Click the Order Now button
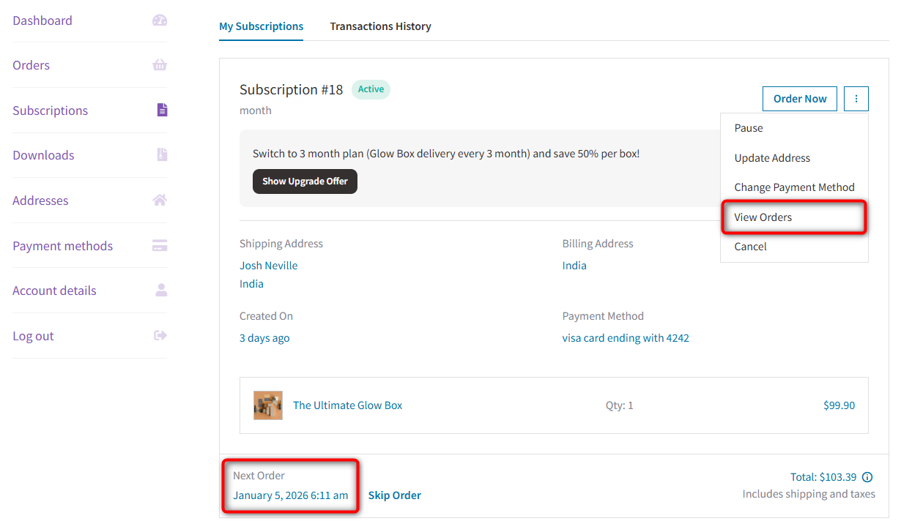This screenshot has height=532, width=901. coord(799,98)
